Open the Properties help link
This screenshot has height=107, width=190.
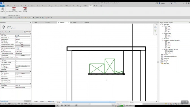click(x=4, y=101)
